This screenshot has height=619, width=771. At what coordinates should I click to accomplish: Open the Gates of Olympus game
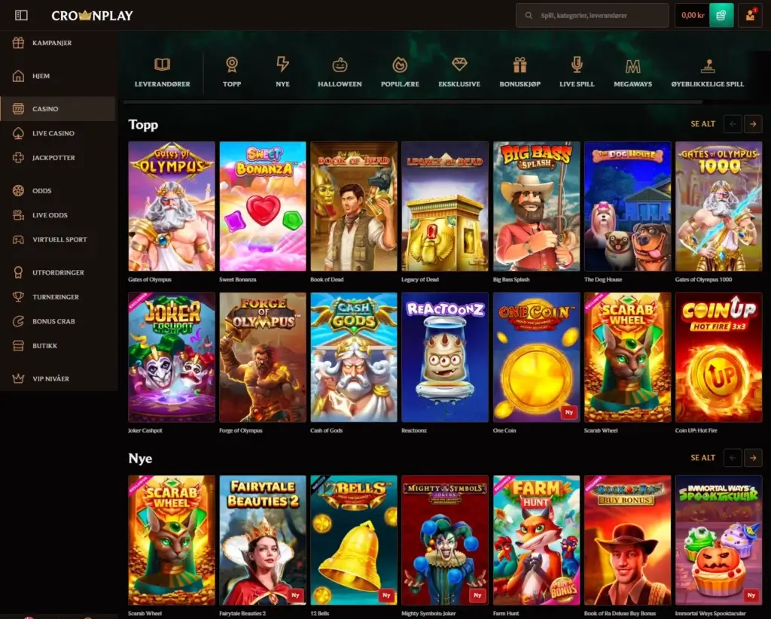172,206
